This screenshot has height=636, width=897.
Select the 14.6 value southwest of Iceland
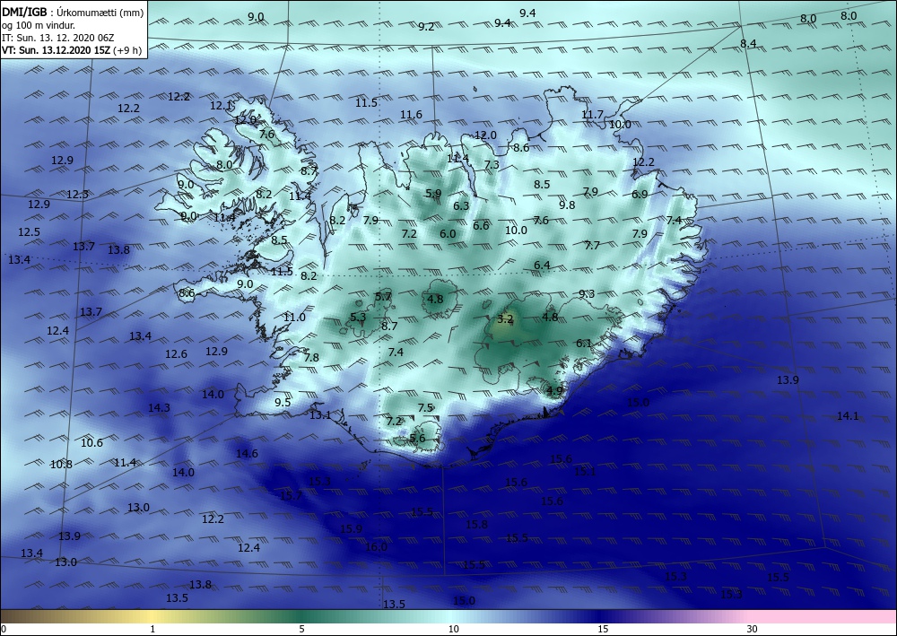[247, 454]
